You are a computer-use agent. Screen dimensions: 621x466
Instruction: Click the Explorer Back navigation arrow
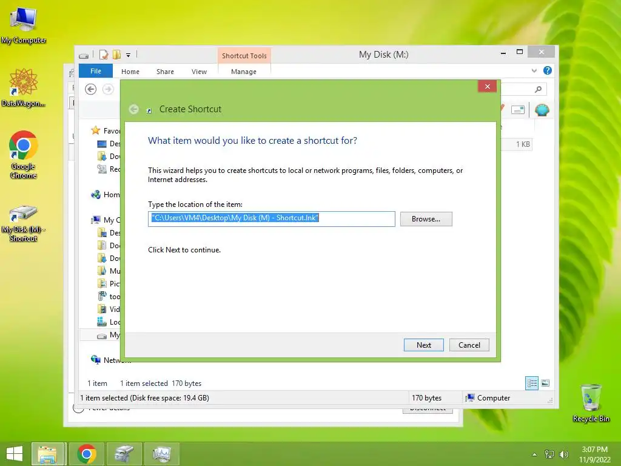(x=91, y=90)
